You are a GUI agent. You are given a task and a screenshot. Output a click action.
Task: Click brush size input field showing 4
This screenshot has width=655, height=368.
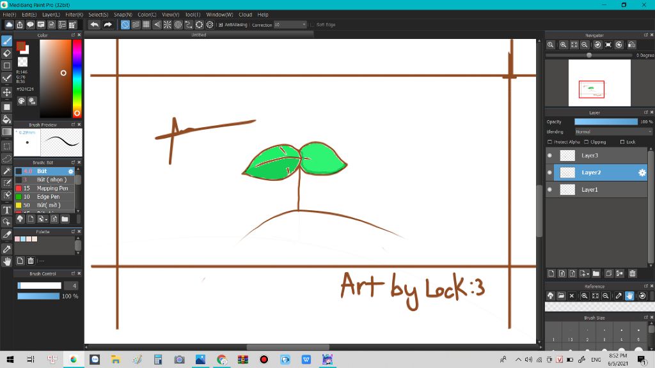point(71,286)
